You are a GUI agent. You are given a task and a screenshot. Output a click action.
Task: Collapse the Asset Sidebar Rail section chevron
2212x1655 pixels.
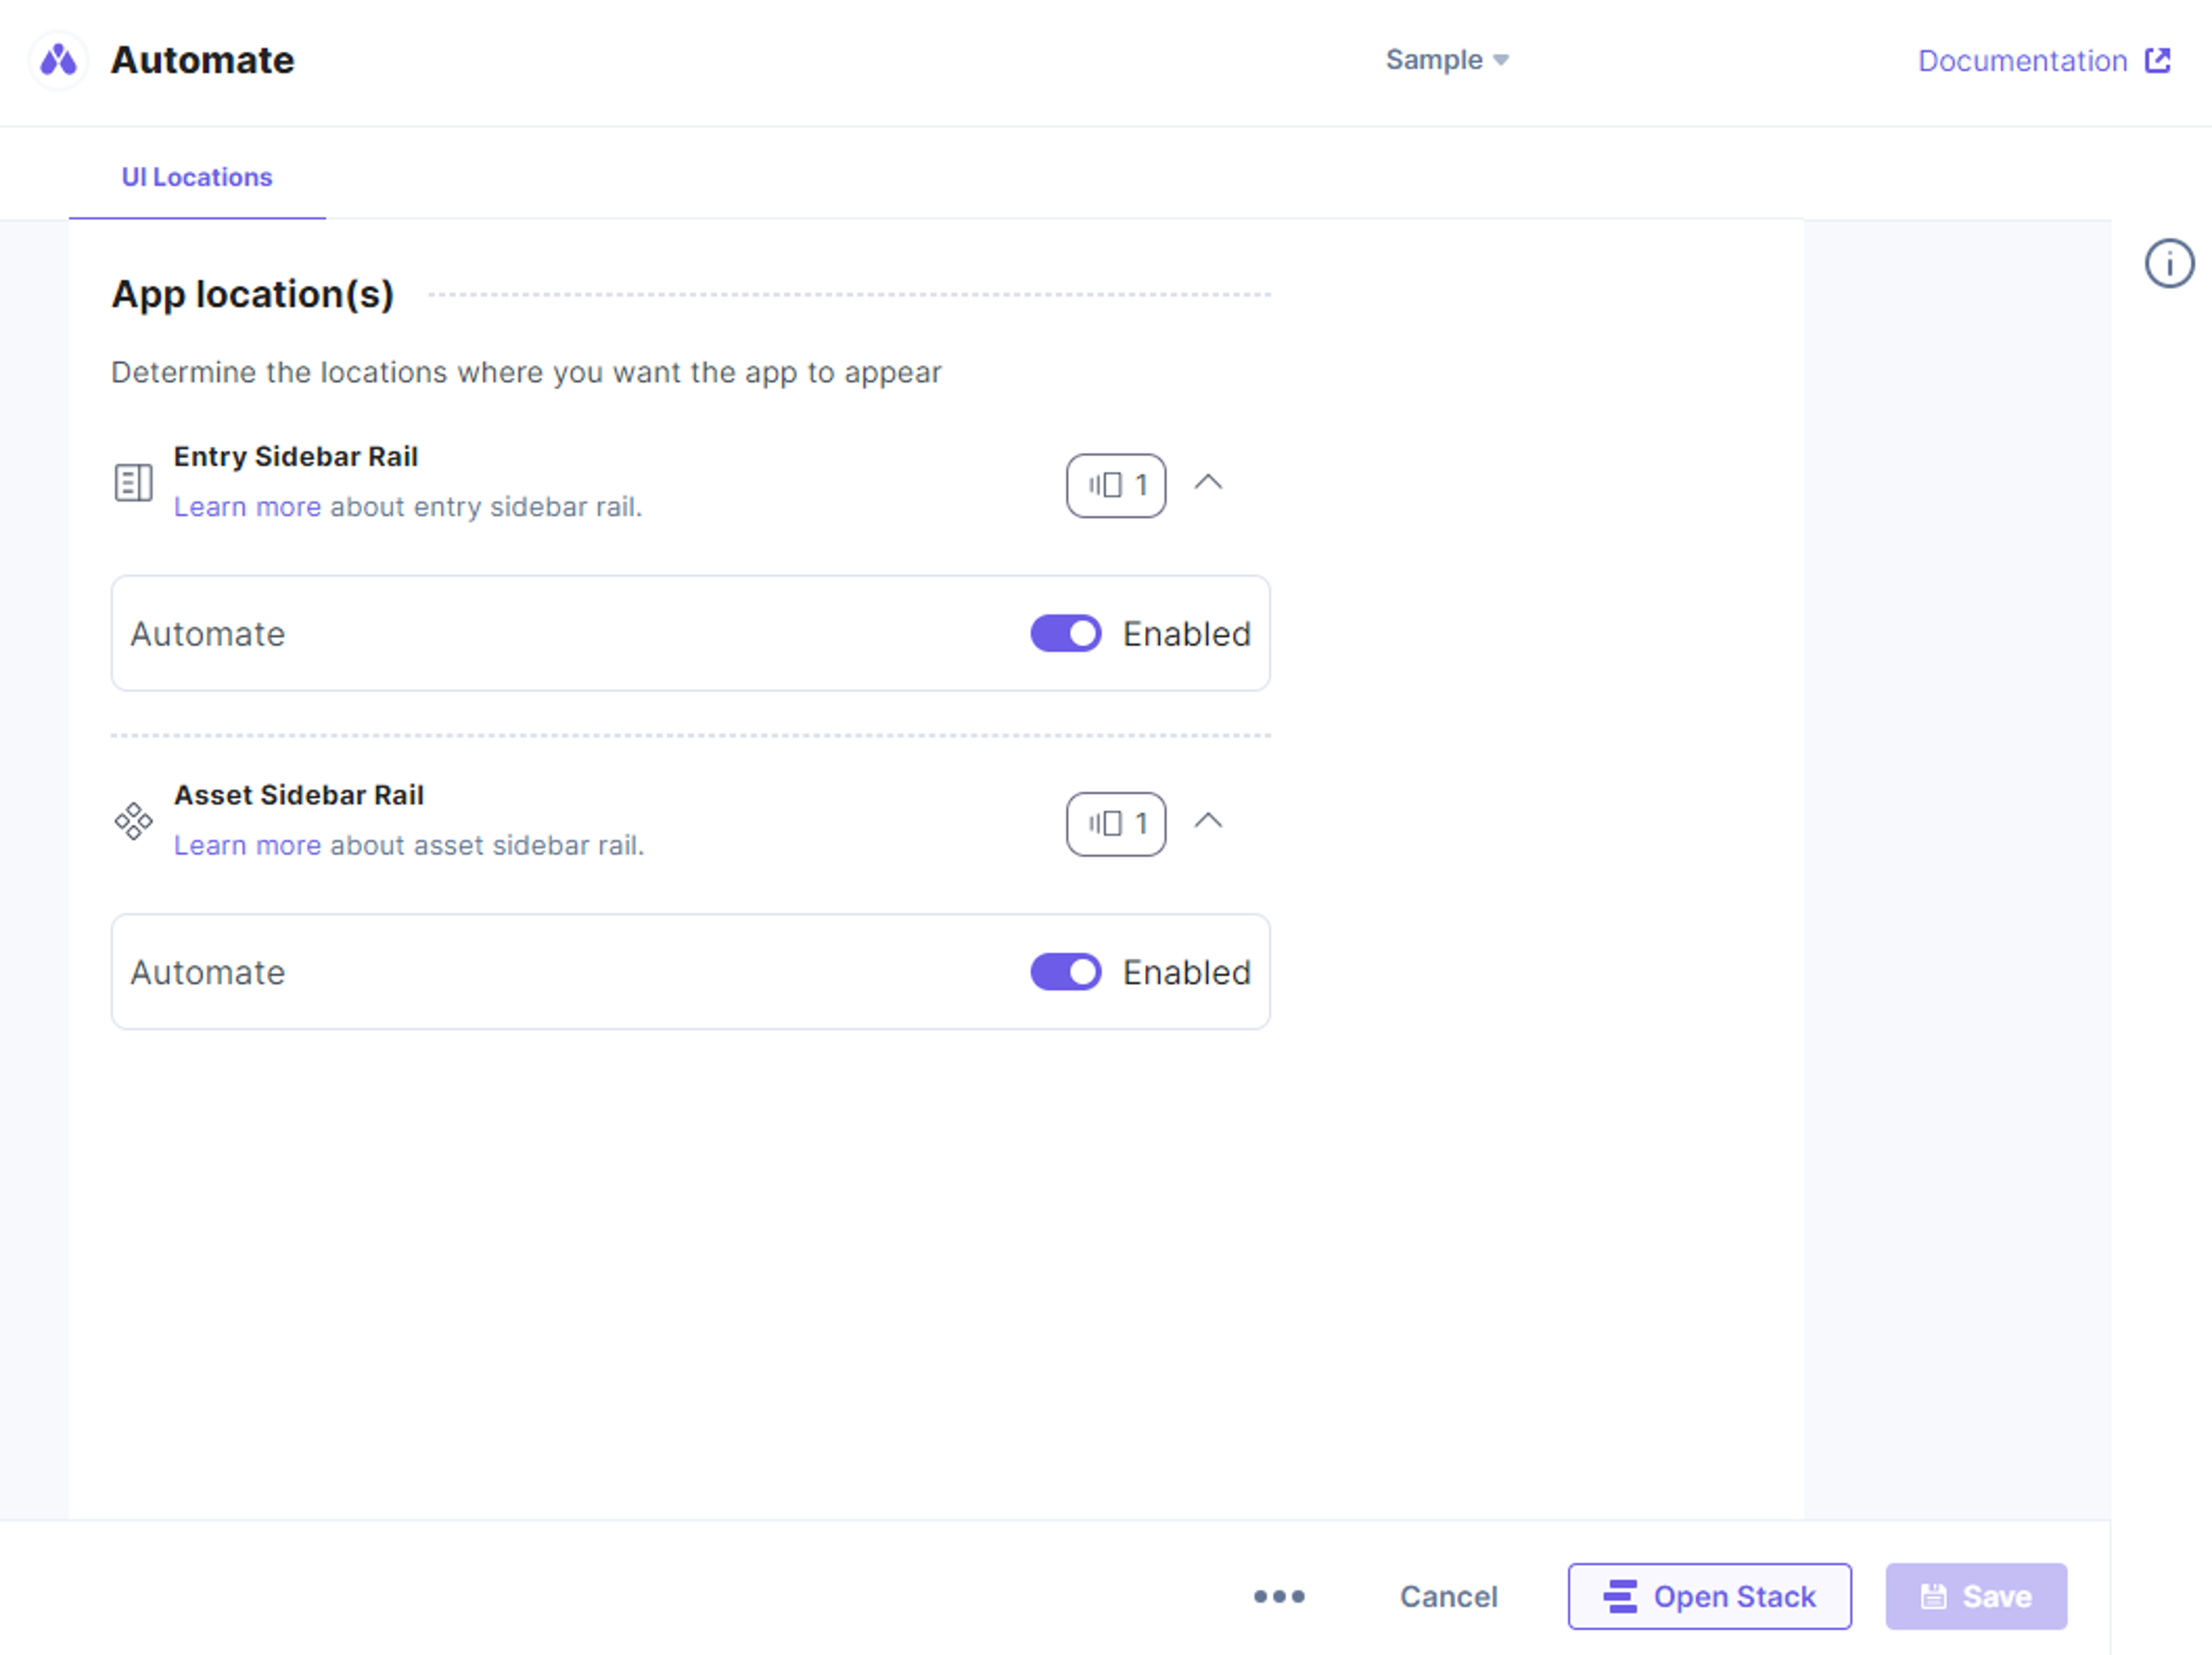[1208, 822]
